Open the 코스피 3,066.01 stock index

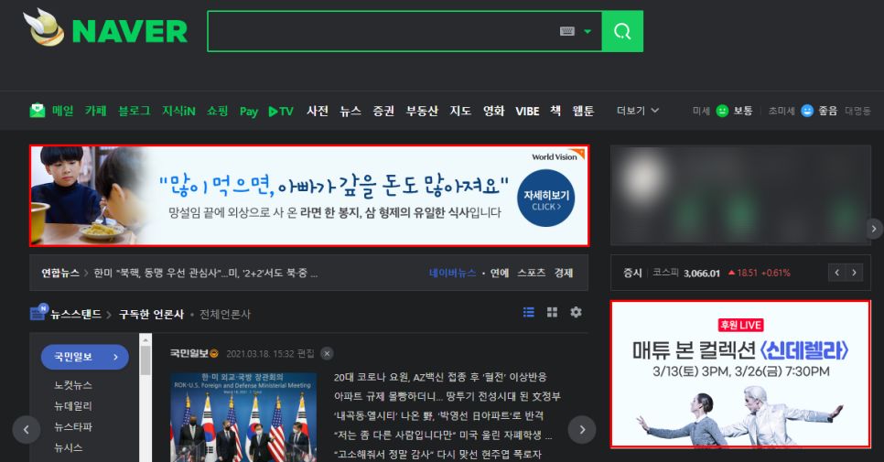(721, 273)
